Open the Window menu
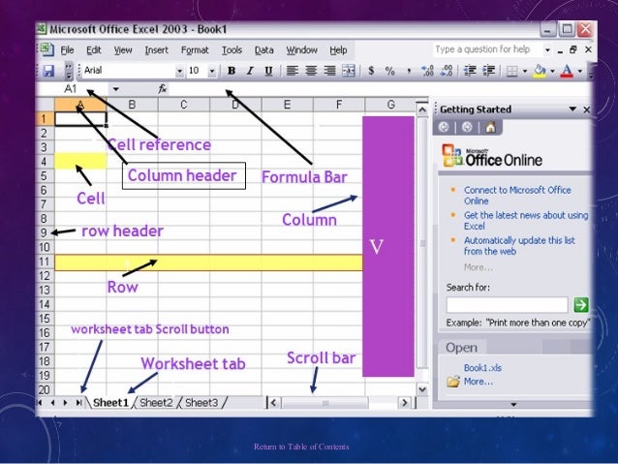Viewport: 618px width, 464px height. click(301, 50)
